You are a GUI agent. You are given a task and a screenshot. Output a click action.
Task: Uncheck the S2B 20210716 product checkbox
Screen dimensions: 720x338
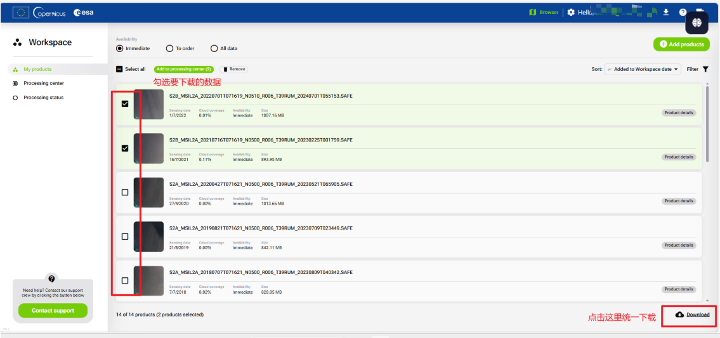[x=125, y=148]
